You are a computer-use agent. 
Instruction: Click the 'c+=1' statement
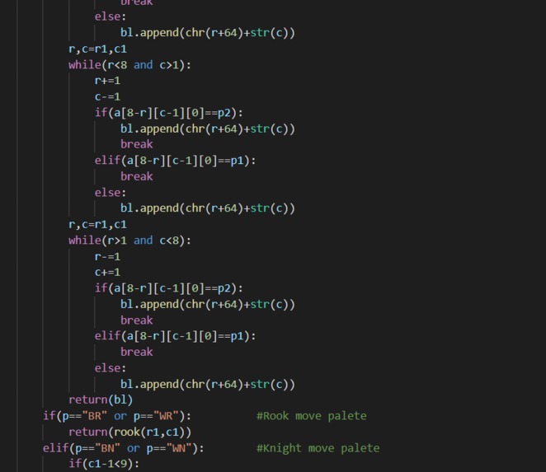107,273
